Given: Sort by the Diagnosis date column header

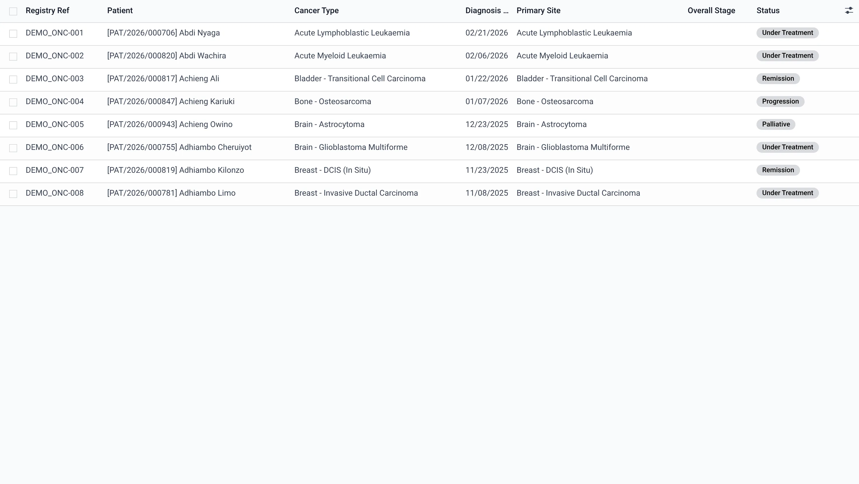Looking at the screenshot, I should coord(487,11).
